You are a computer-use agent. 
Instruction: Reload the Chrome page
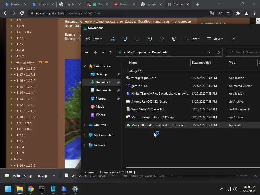22,13
